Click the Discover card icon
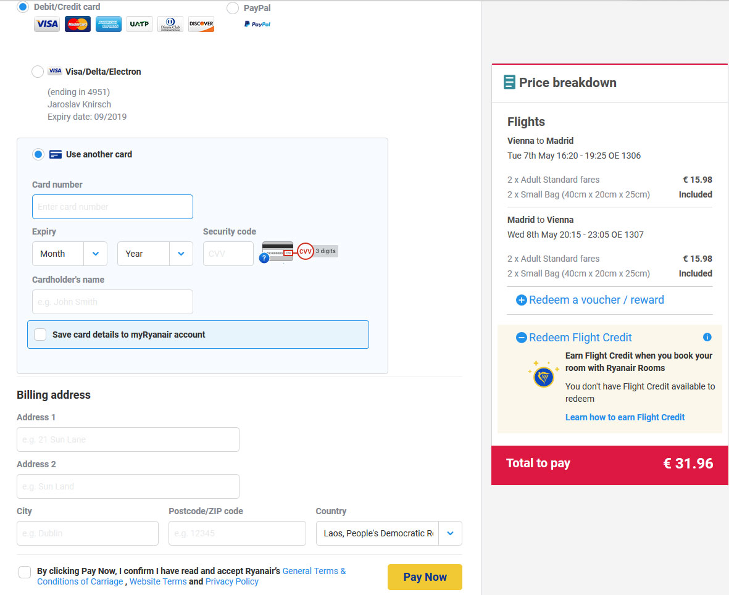The image size is (729, 595). pos(201,23)
